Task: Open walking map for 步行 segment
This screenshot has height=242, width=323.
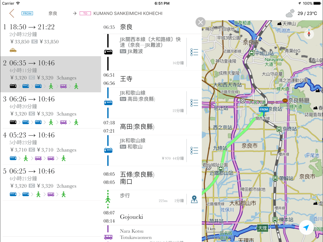Action: [x=194, y=199]
